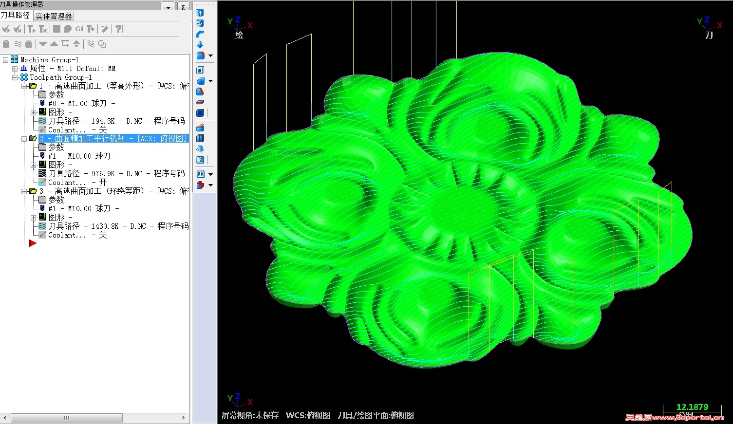Expand the 属性 - Mill Default MM node
Viewport: 733px width, 424px height.
pos(15,69)
